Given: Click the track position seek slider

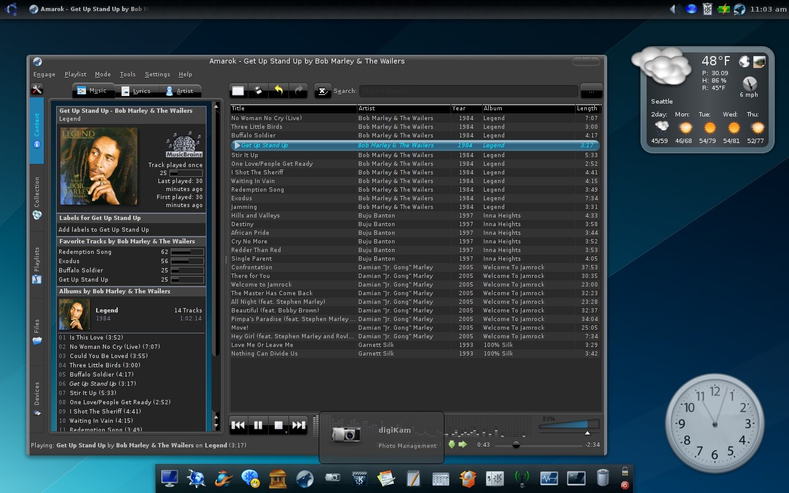Looking at the screenshot, I should (538, 445).
